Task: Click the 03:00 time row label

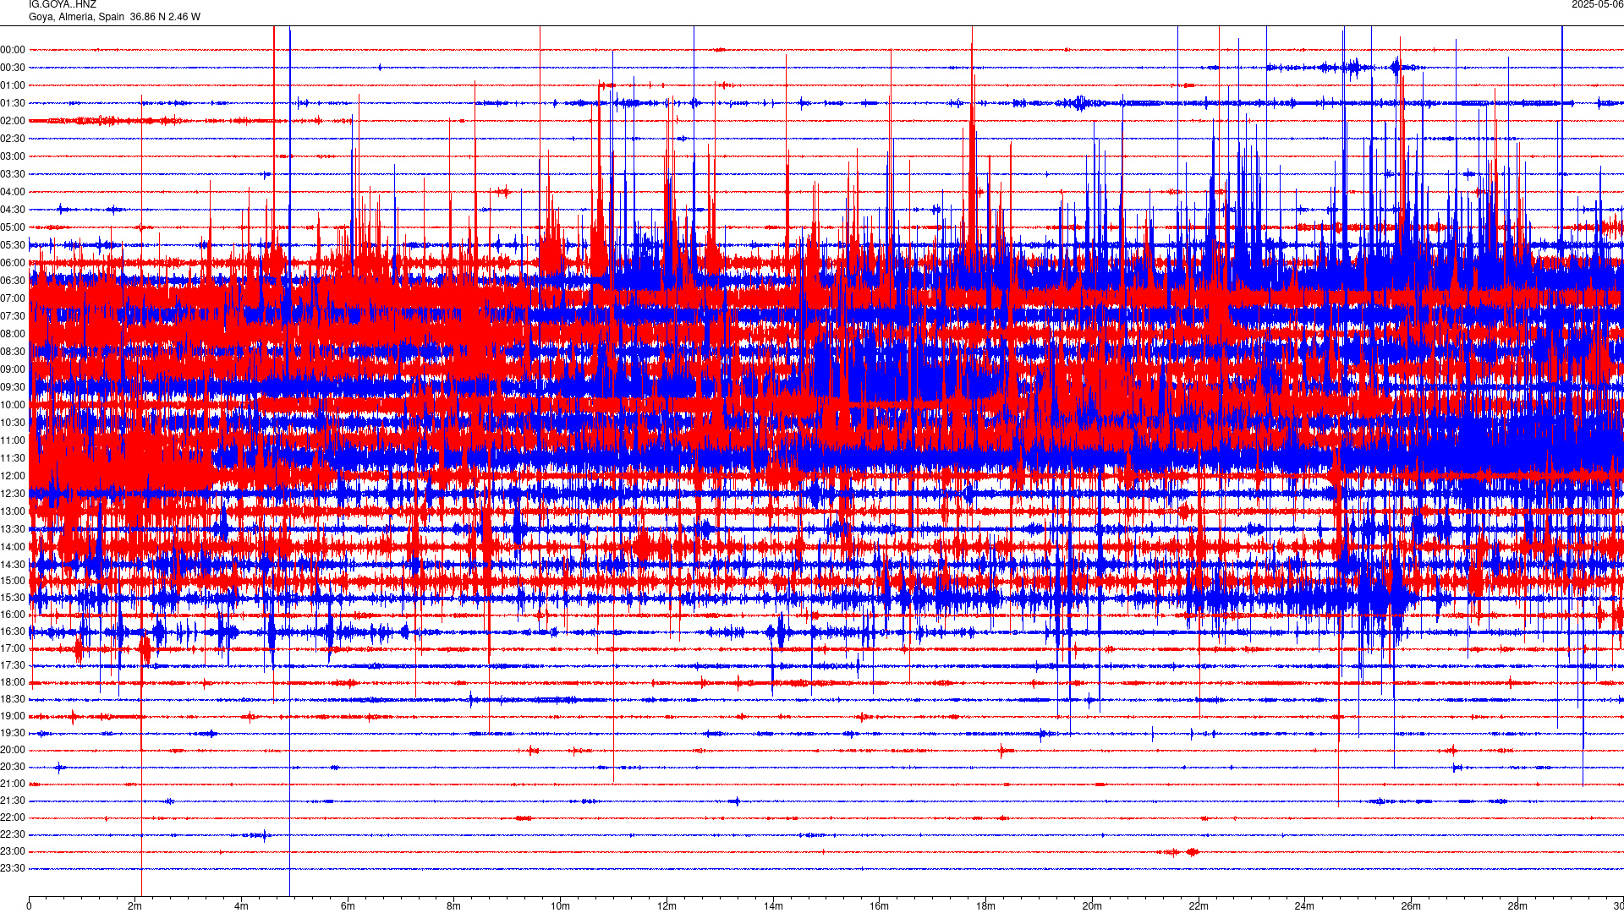Action: [x=13, y=156]
